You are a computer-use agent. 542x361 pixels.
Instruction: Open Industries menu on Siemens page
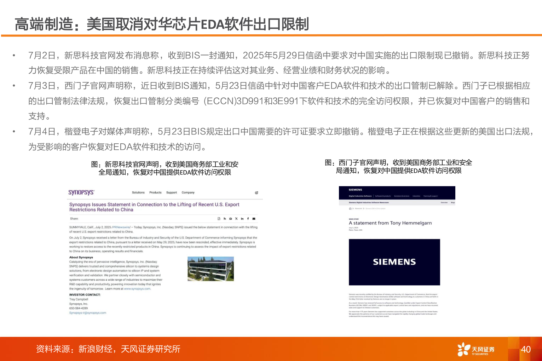tap(416, 196)
